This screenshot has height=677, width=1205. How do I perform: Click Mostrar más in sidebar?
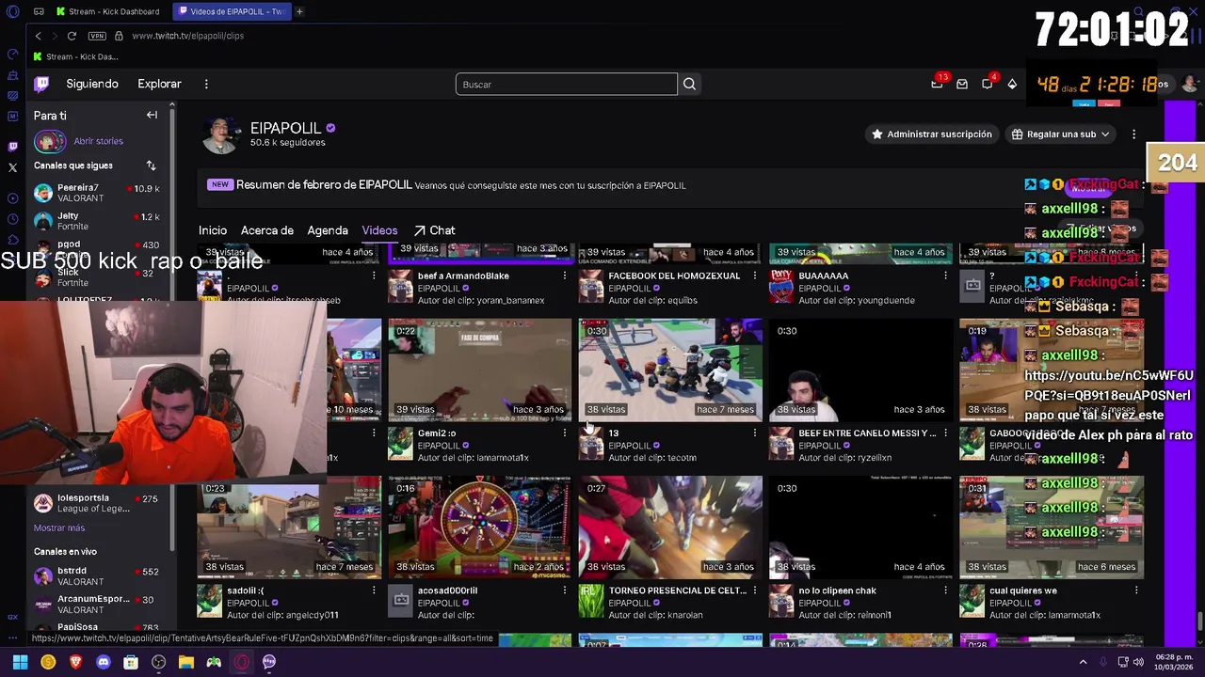(59, 527)
